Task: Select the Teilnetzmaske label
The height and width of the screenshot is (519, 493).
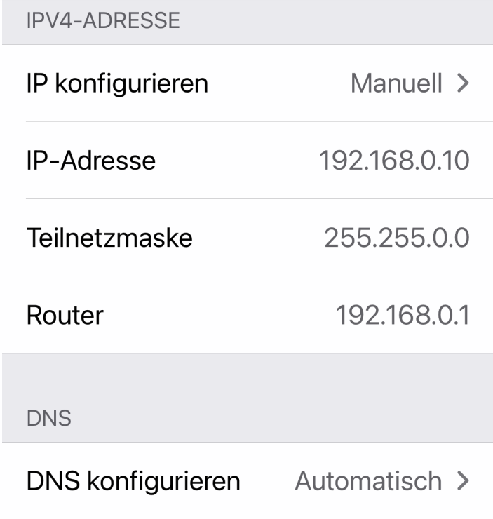Action: coord(109,238)
